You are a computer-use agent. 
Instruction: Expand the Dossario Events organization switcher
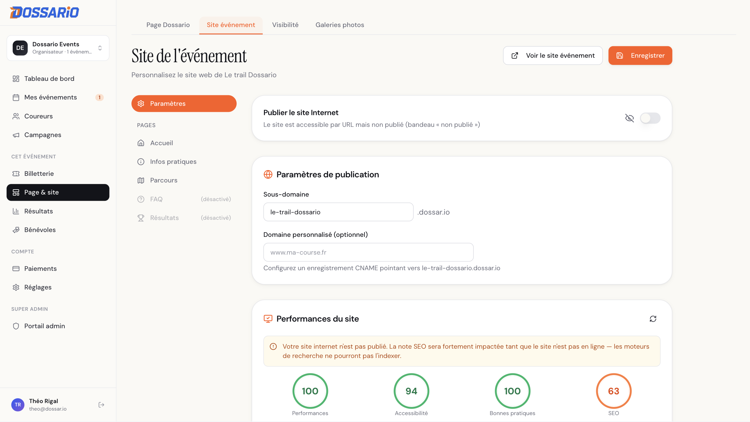tap(58, 48)
